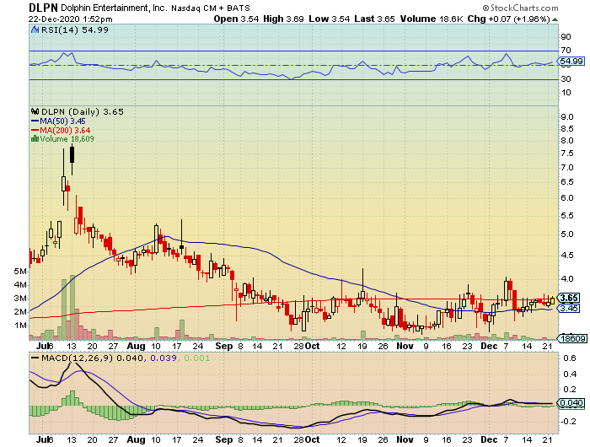Click the Chg +0.07 (+1.96%) value
The image size is (590, 447).
coord(508,19)
